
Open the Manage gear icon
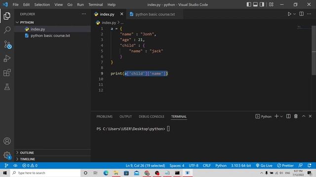pos(7,155)
